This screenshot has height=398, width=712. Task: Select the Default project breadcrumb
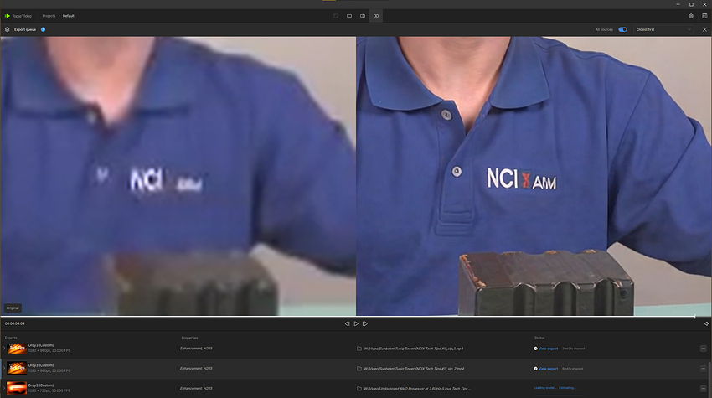coord(69,16)
